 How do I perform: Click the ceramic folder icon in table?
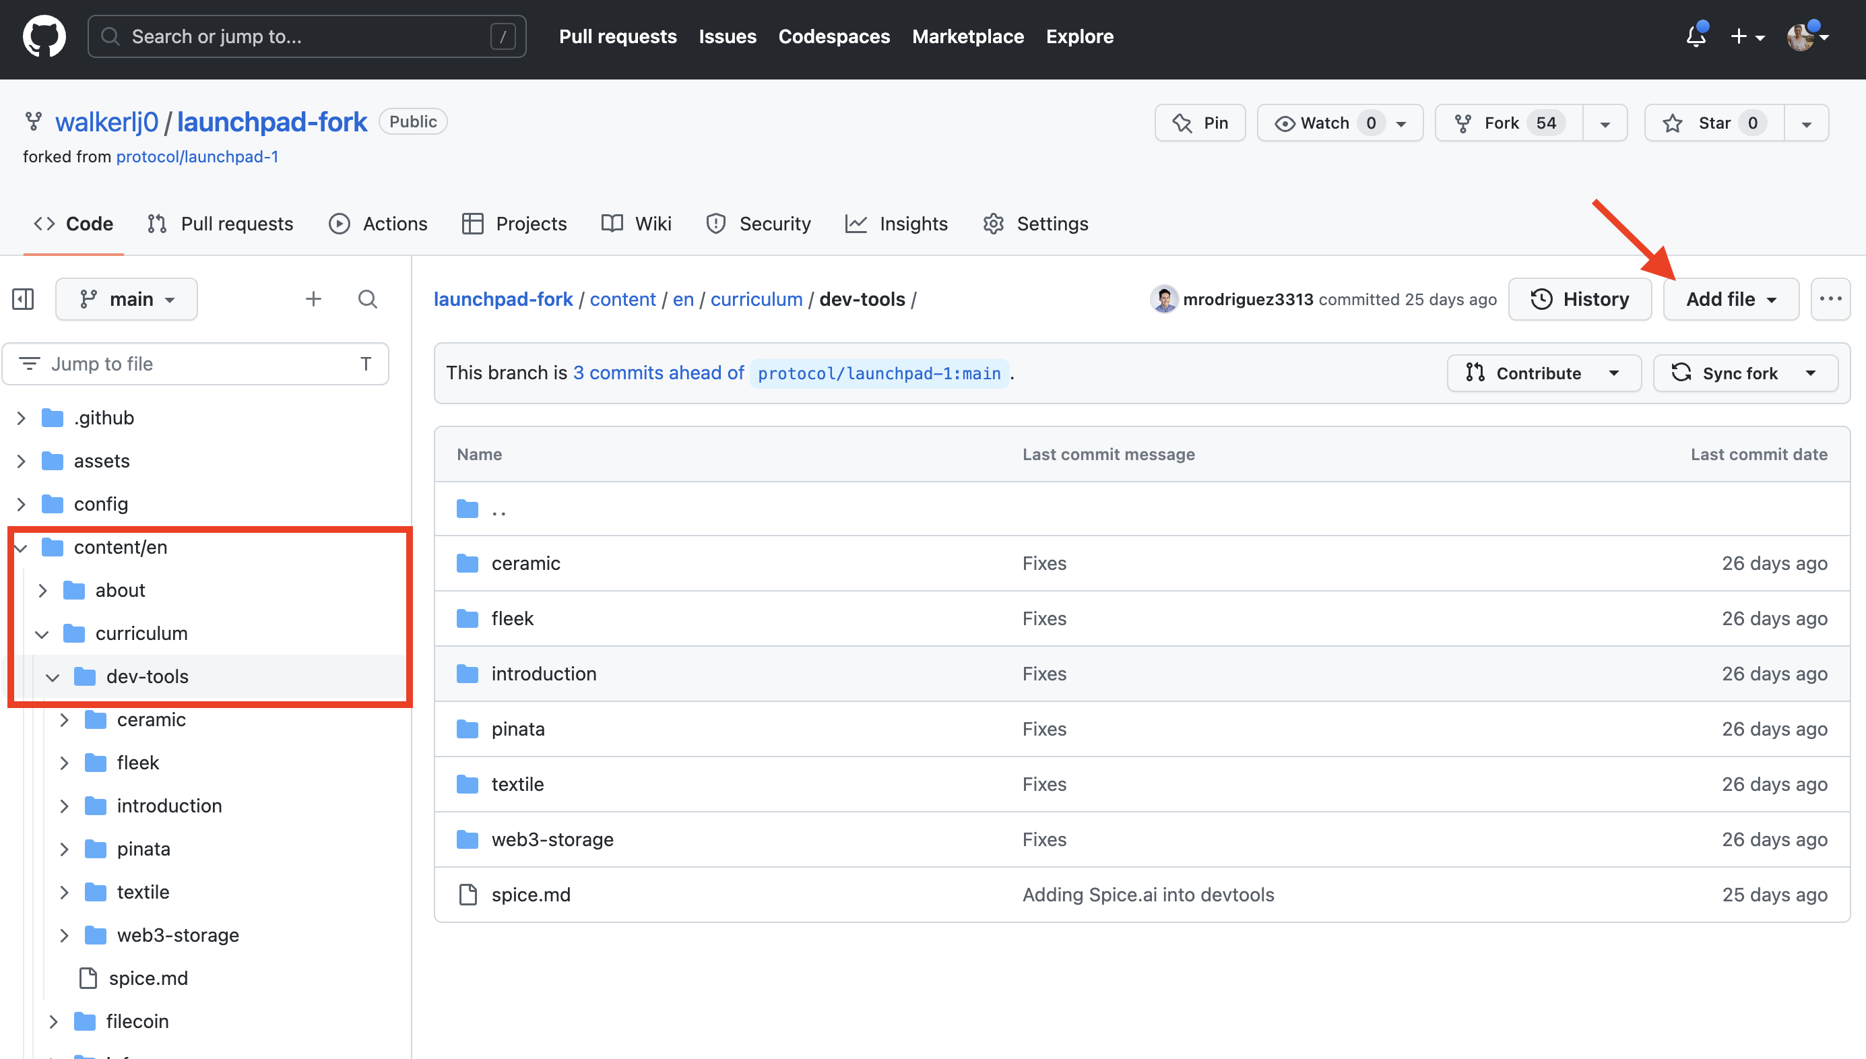point(468,563)
